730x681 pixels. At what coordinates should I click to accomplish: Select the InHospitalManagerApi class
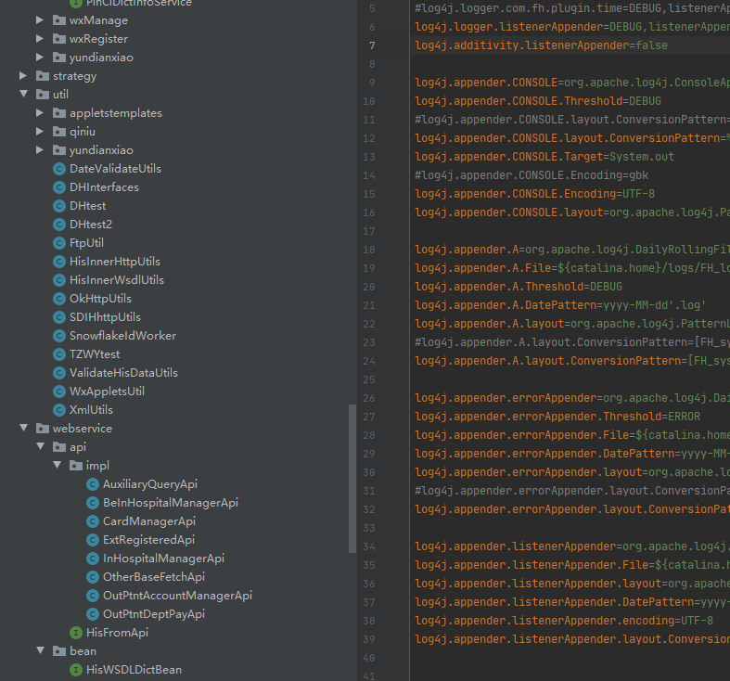(163, 559)
